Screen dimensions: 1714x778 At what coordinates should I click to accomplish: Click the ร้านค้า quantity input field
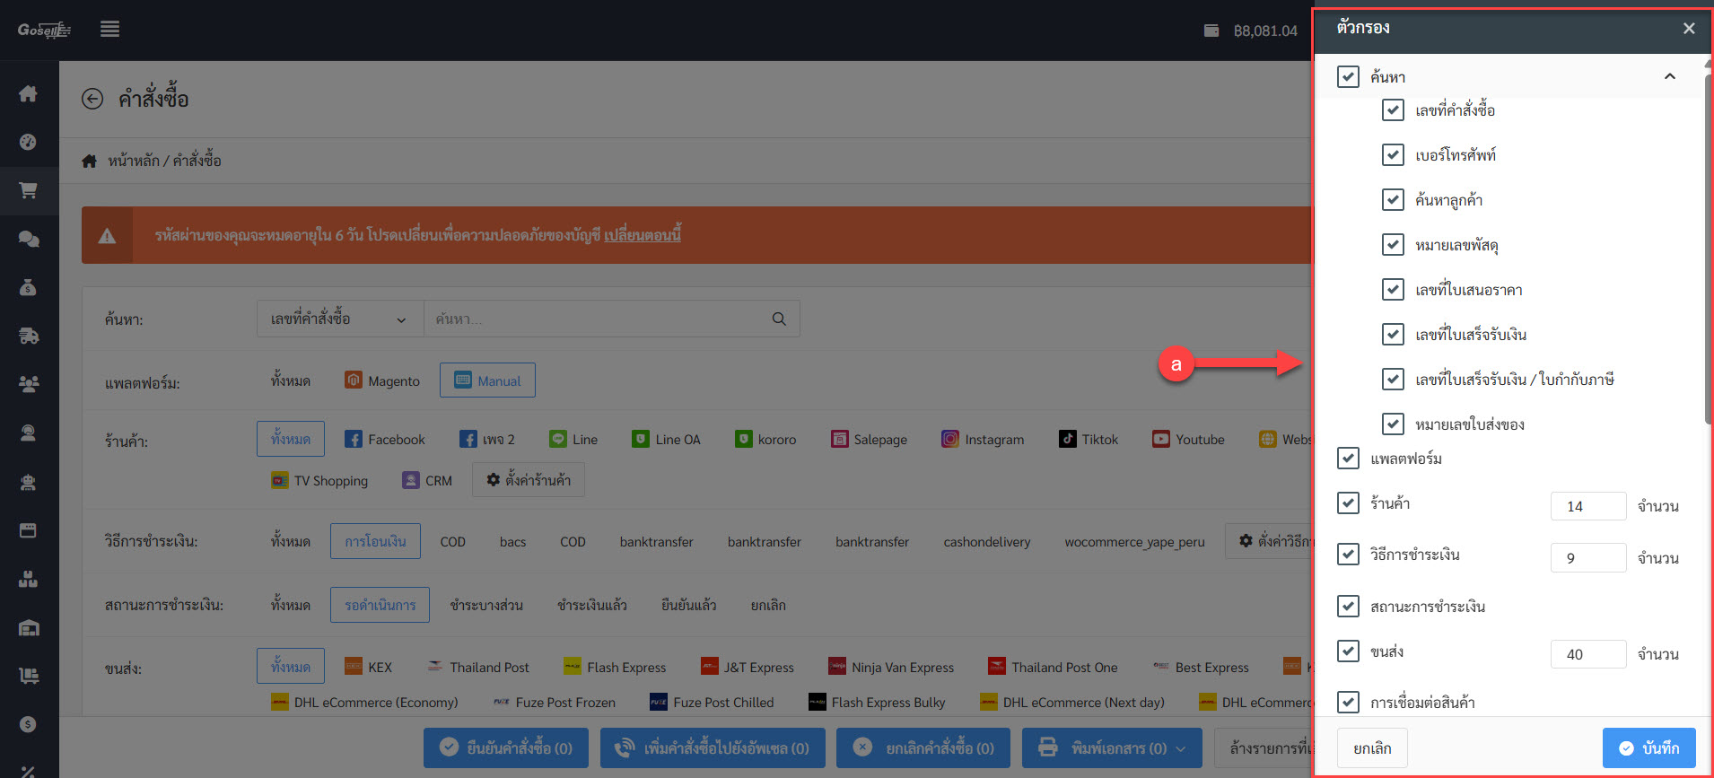[1587, 506]
